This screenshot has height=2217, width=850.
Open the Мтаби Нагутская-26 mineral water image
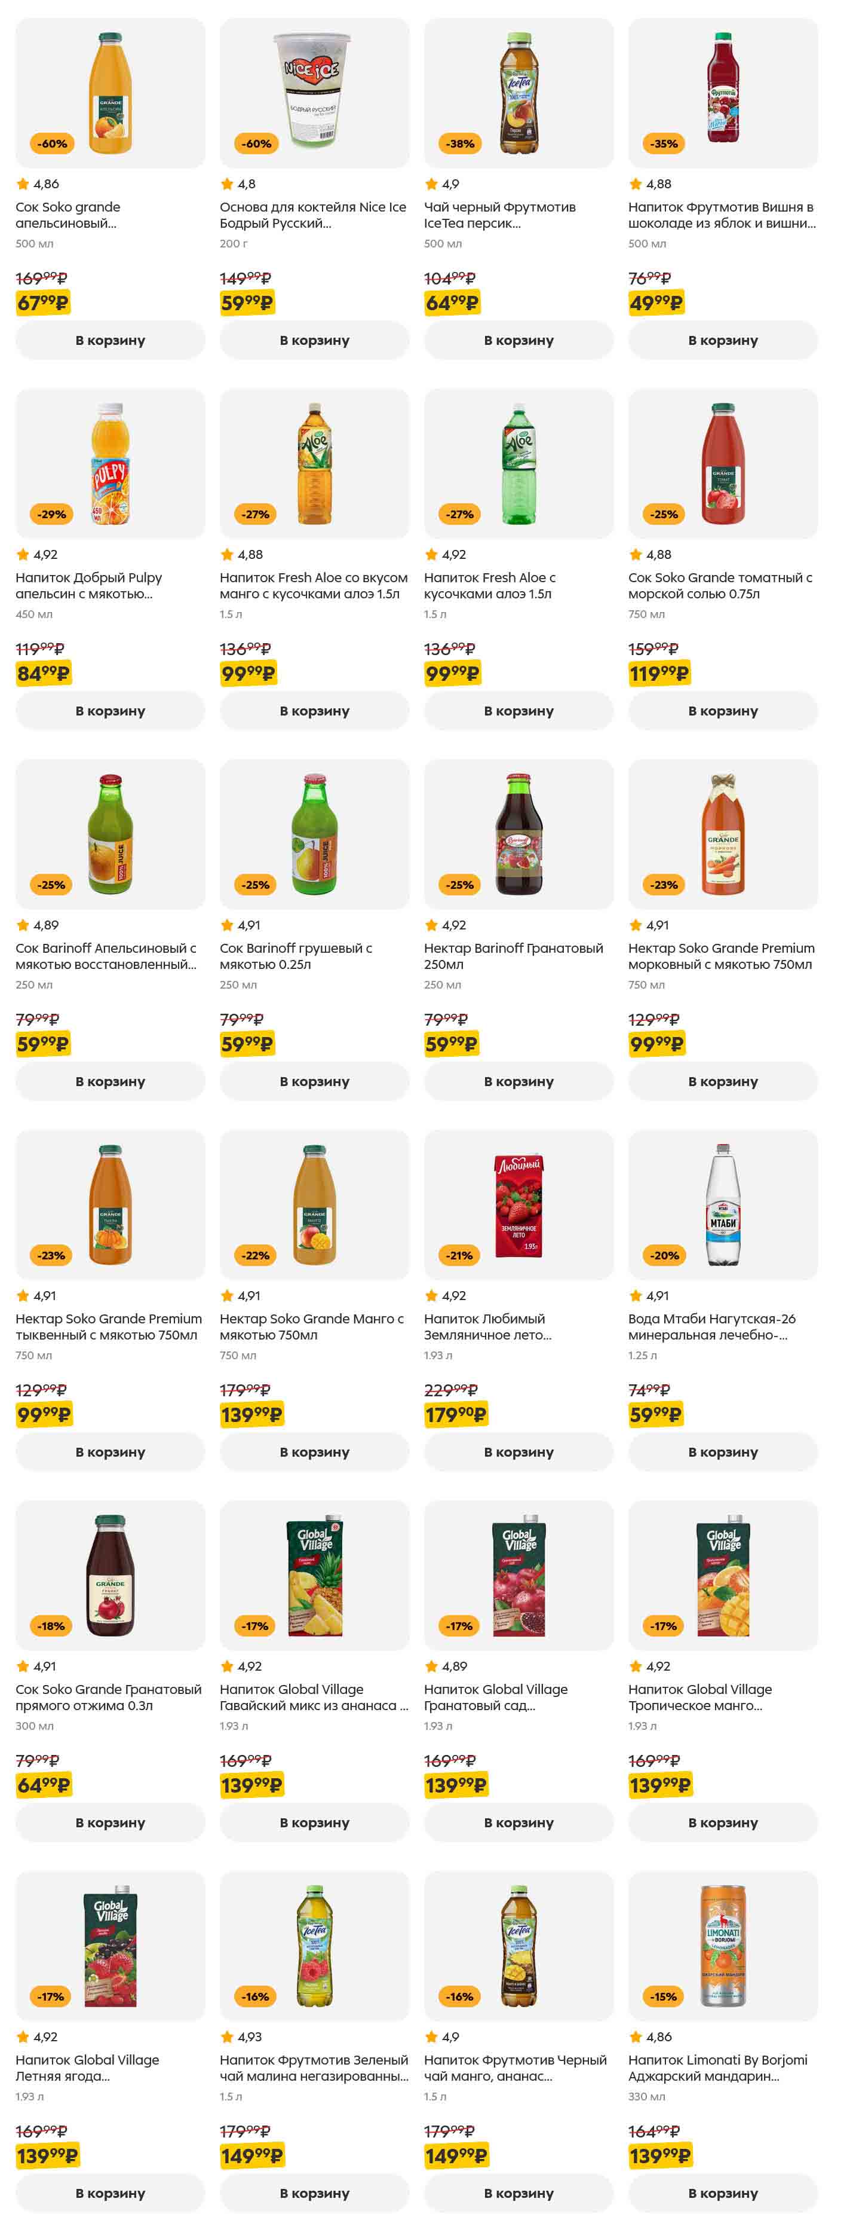(723, 1205)
